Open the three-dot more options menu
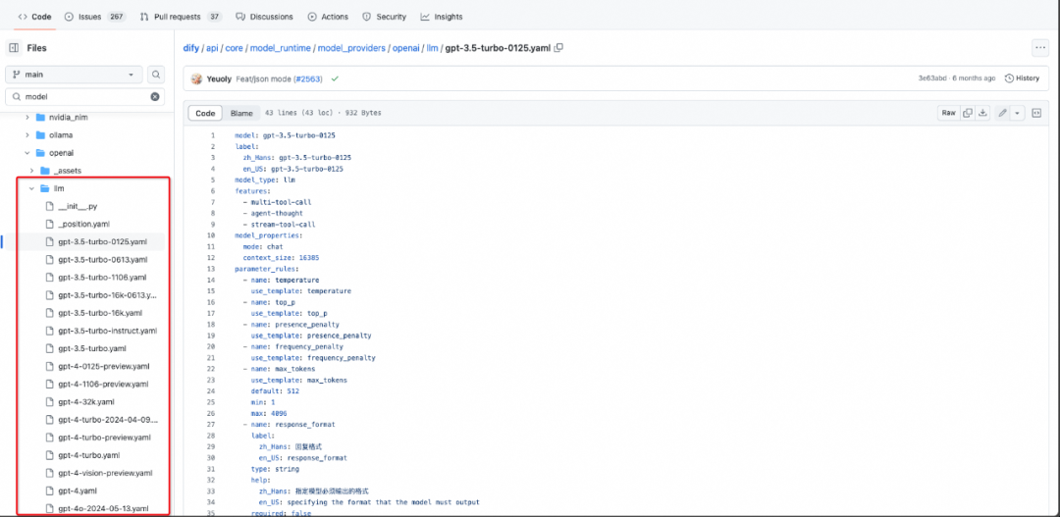1060x517 pixels. 1039,48
